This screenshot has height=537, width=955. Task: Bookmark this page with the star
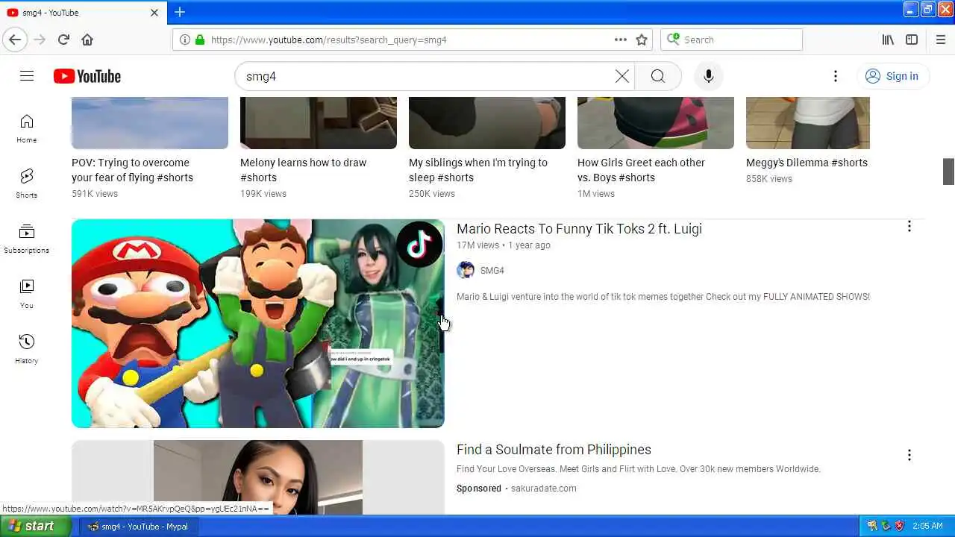click(642, 40)
